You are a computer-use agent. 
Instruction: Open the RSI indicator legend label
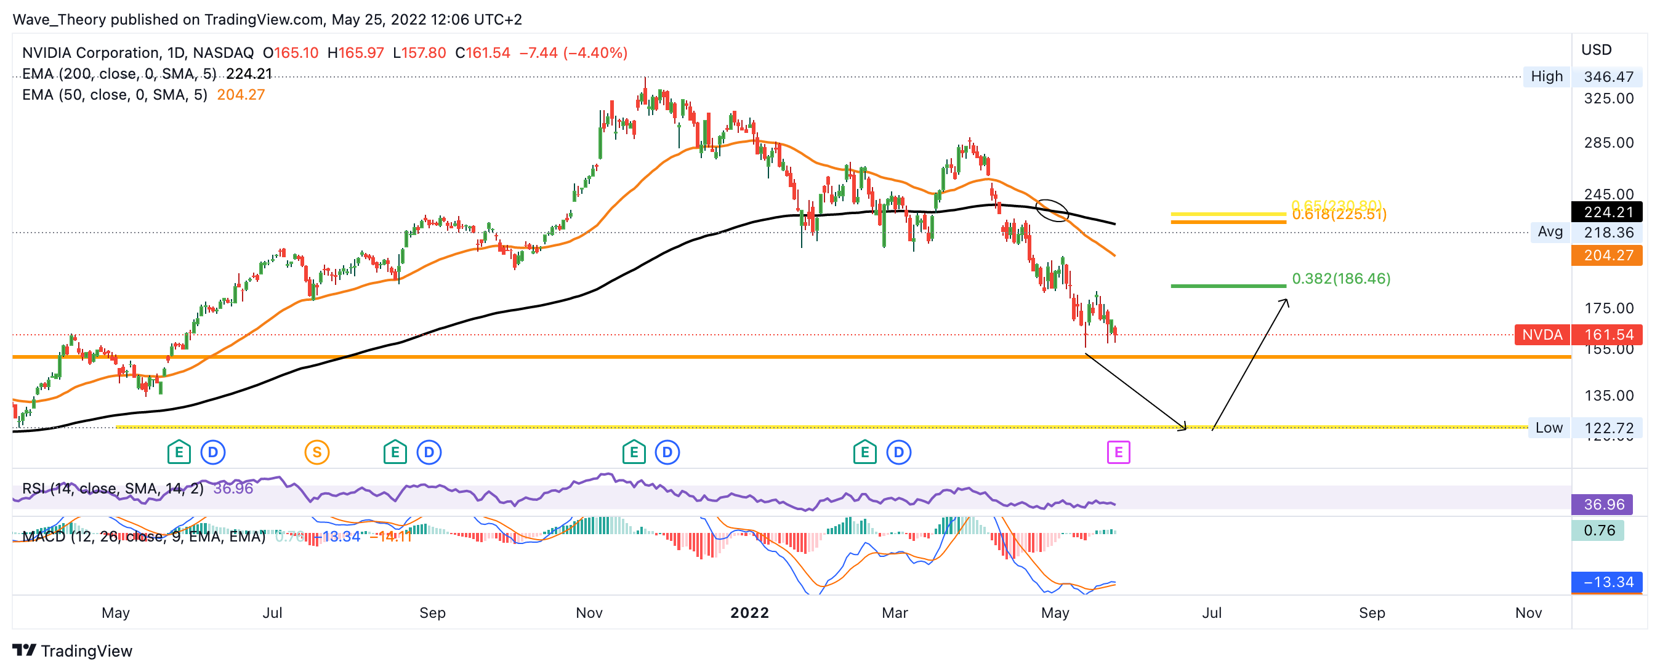pyautogui.click(x=113, y=489)
